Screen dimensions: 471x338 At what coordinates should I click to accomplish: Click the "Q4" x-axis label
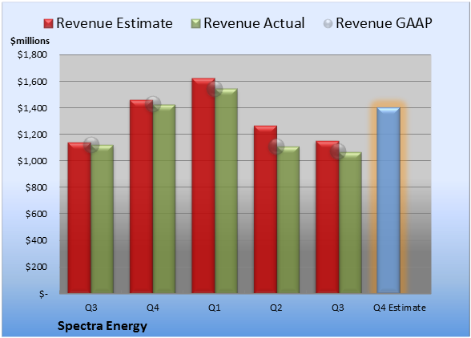[152, 308]
